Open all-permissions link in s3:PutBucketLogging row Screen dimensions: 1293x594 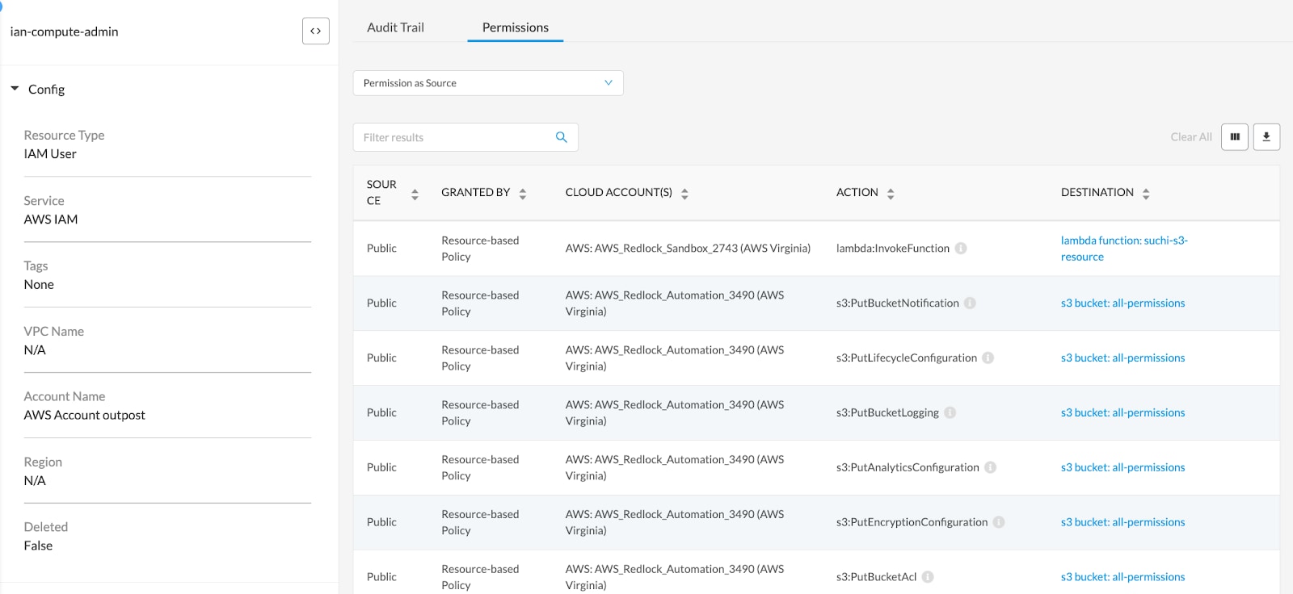pos(1122,413)
